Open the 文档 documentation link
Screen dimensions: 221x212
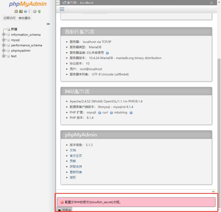pos(73,150)
